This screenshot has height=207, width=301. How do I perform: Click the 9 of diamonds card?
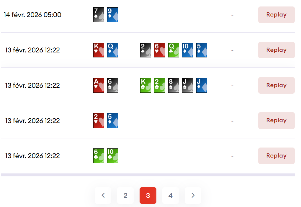(x=113, y=15)
